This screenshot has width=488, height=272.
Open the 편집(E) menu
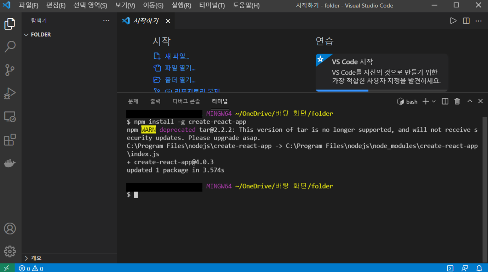pos(56,5)
